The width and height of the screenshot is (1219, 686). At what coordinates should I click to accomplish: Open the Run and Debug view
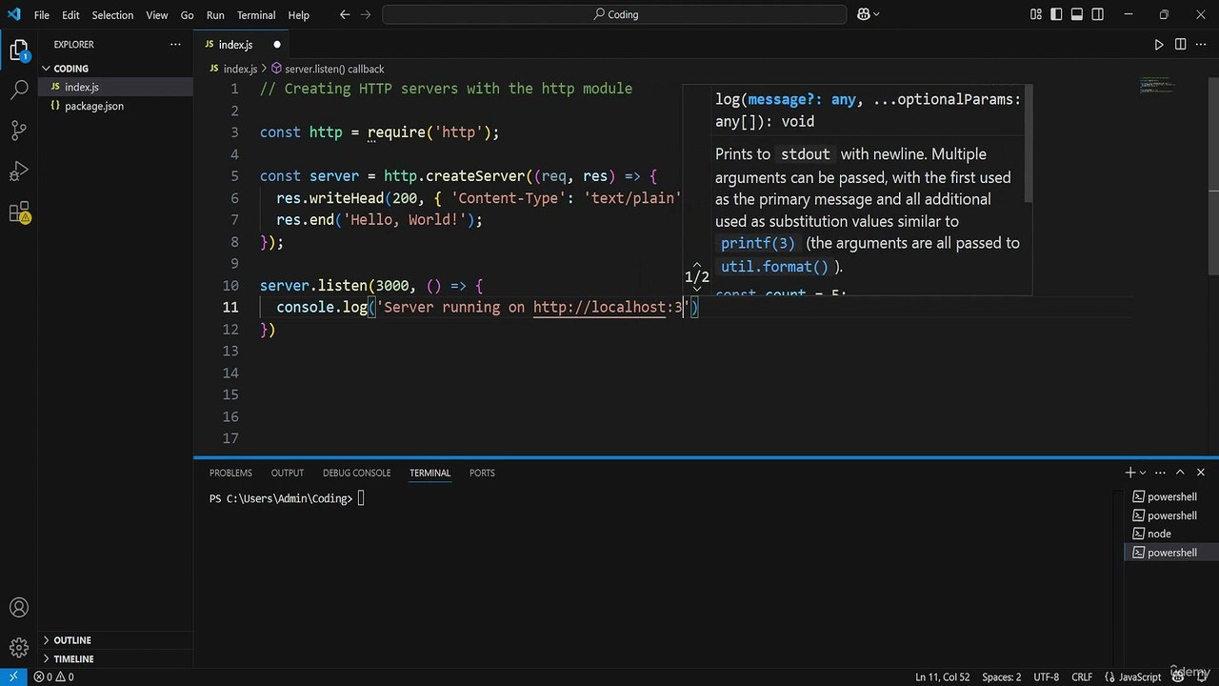point(19,171)
